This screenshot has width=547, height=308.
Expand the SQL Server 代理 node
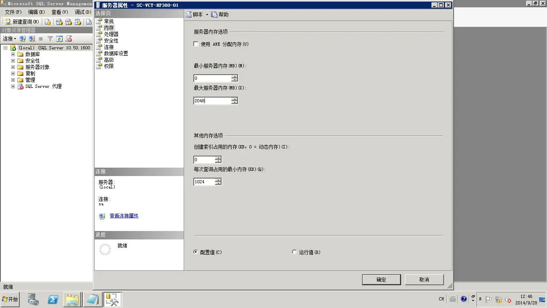point(13,86)
